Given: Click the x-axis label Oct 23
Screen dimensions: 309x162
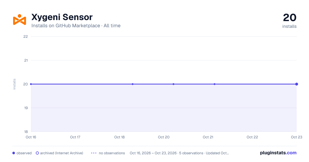Looking at the screenshot, I should coord(296,137).
